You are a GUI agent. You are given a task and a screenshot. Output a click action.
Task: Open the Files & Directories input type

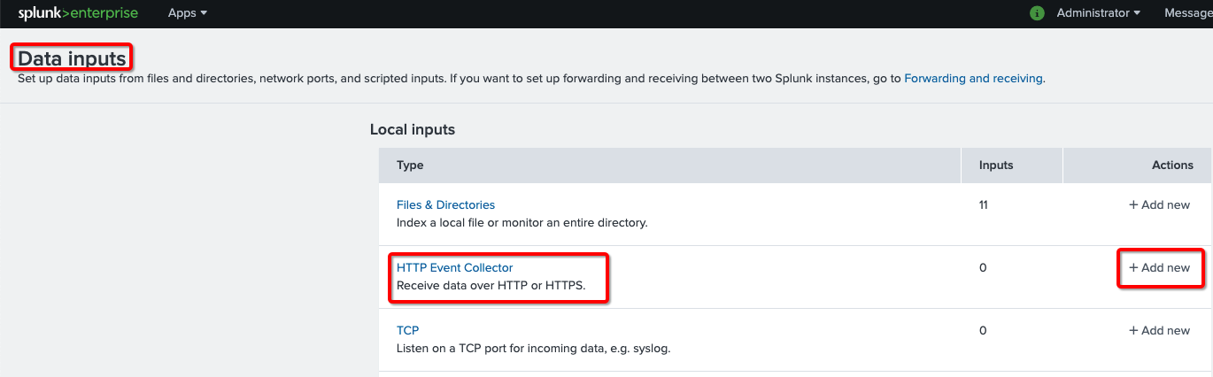pyautogui.click(x=445, y=204)
